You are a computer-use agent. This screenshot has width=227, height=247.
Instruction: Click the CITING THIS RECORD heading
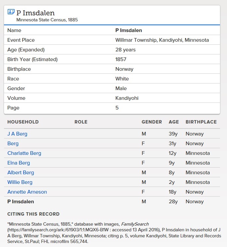(x=33, y=214)
